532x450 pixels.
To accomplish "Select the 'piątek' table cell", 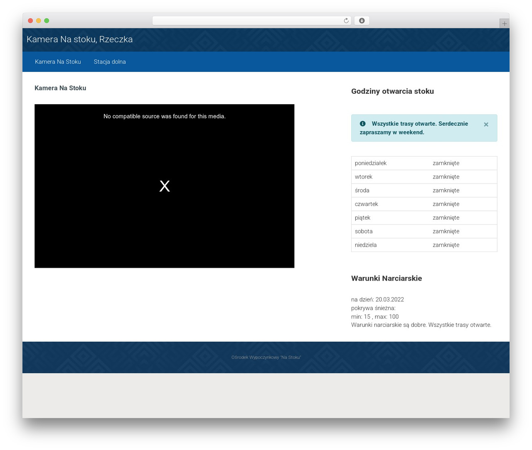I will [x=390, y=218].
